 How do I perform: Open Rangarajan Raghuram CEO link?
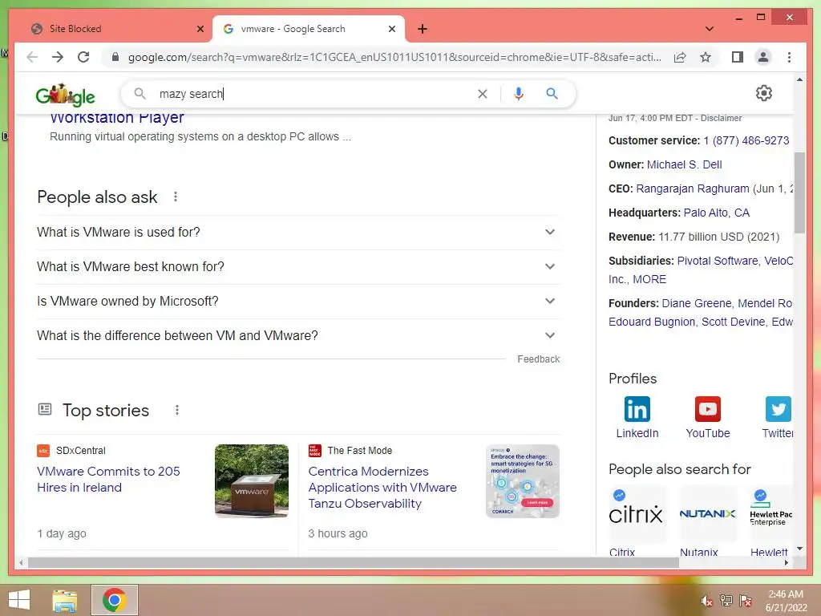pyautogui.click(x=693, y=188)
